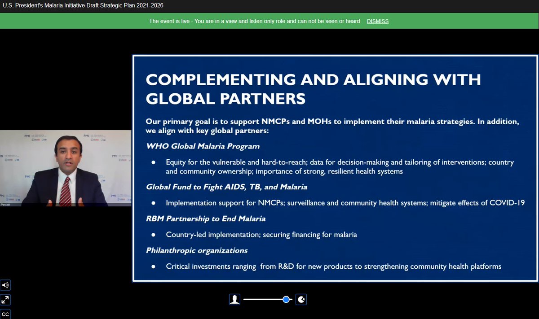Select speaker-focused layout person icon

(x=234, y=299)
